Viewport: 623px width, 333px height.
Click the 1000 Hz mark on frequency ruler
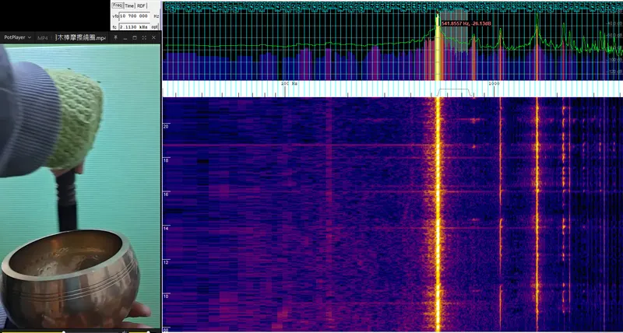pyautogui.click(x=493, y=82)
